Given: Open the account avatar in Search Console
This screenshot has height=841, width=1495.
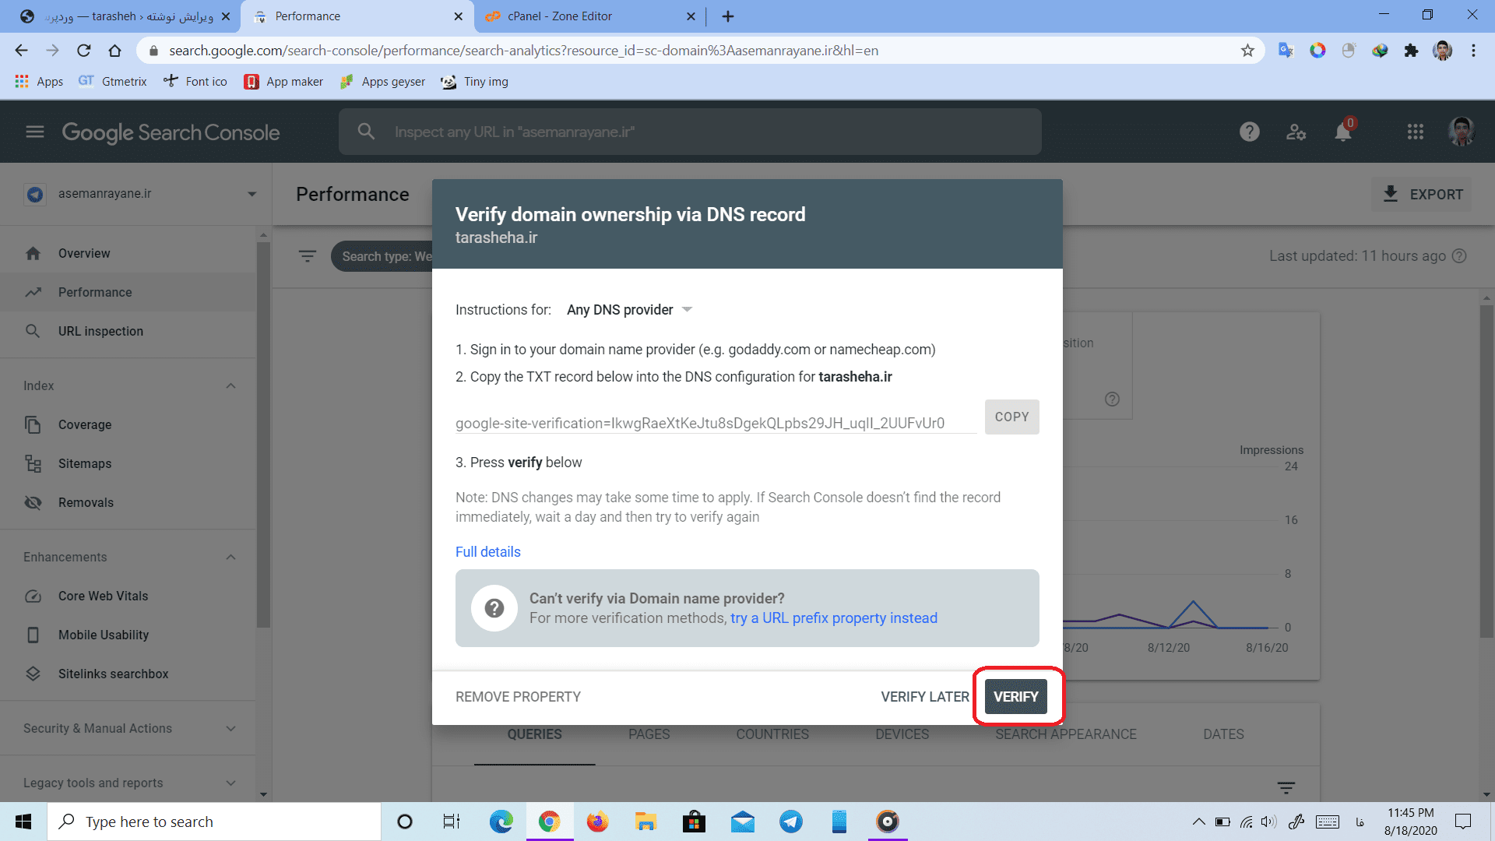Looking at the screenshot, I should tap(1462, 132).
